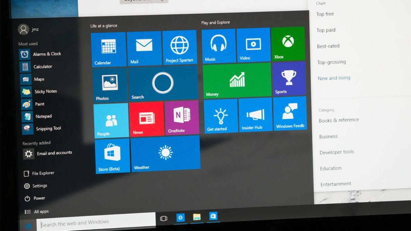Image resolution: width=411 pixels, height=231 pixels.
Task: Select Top free chart in Store
Action: point(325,14)
